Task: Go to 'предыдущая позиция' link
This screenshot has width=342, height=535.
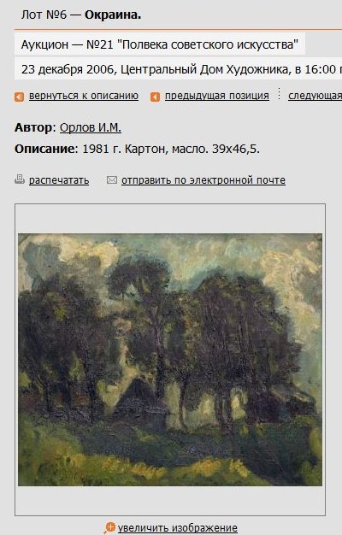Action: (216, 96)
